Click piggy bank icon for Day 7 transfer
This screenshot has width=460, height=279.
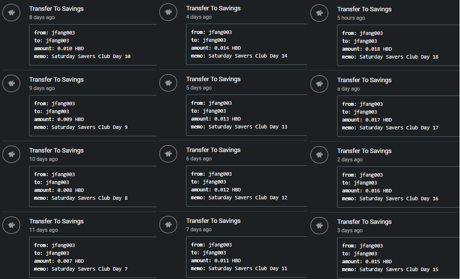pyautogui.click(x=11, y=225)
